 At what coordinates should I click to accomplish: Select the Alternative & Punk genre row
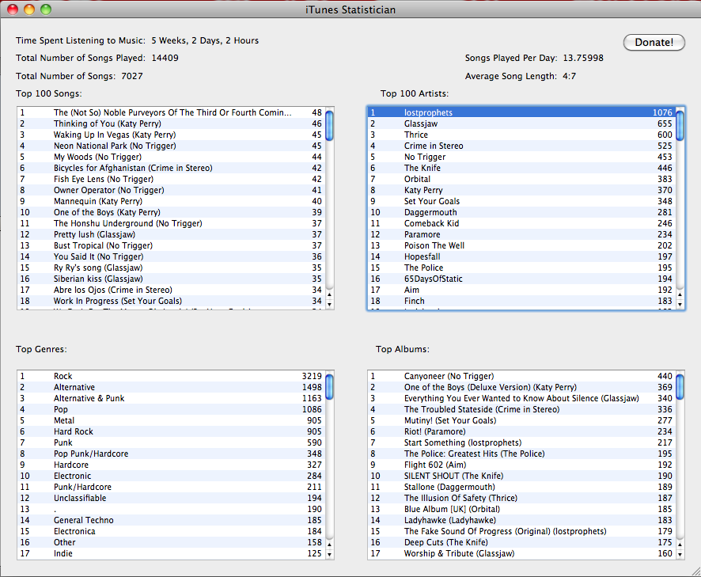171,398
